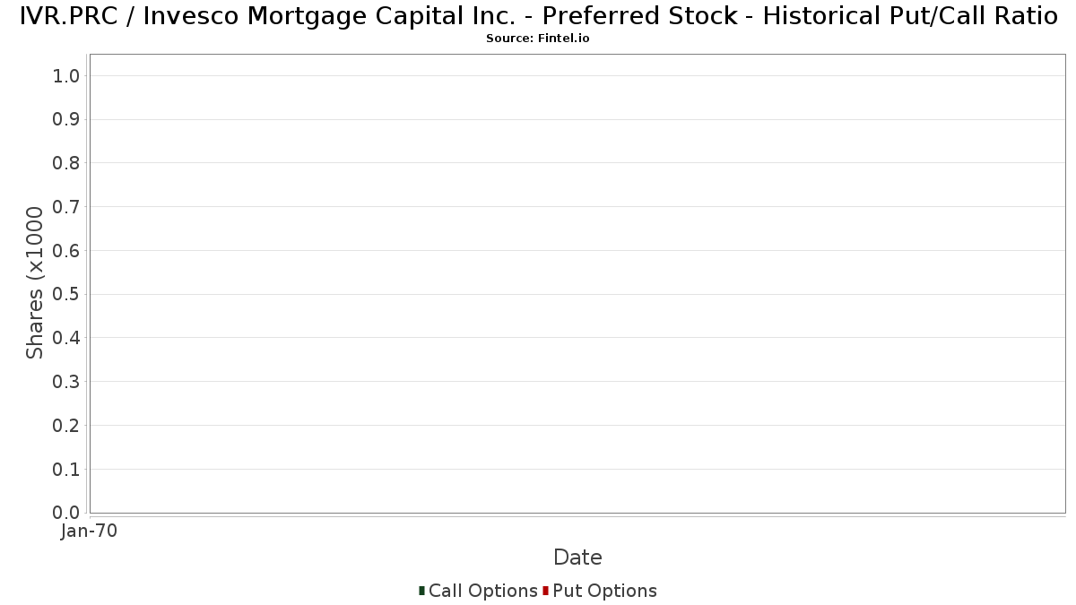Click the 0.6 y-axis tick label

tap(66, 251)
